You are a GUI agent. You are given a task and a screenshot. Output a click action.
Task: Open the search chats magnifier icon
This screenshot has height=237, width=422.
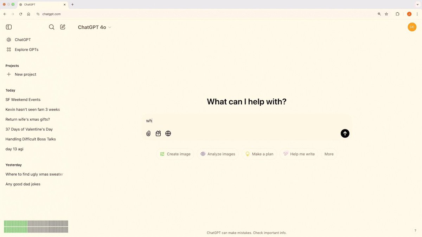[x=52, y=27]
